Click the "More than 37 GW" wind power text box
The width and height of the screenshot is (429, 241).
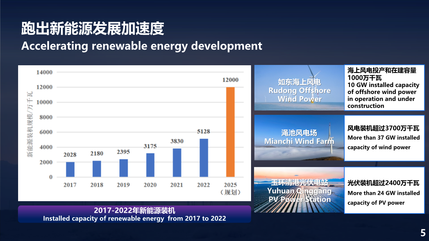384,138
